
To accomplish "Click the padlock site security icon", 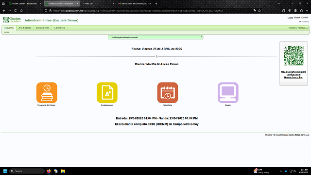I will [x=50, y=11].
